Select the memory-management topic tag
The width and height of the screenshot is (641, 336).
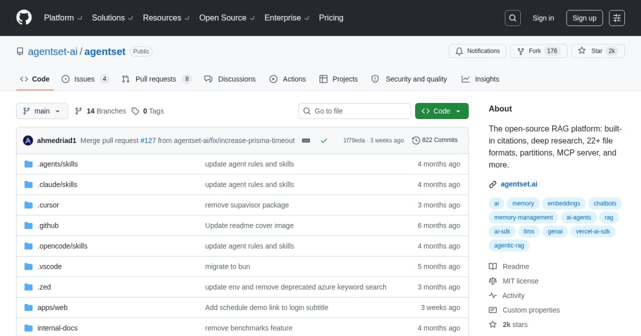[523, 218]
